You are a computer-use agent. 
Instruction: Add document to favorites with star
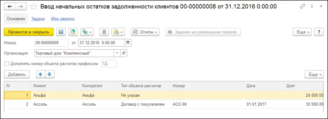(x=33, y=7)
